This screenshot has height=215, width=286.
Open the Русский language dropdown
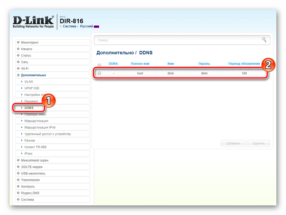[86, 26]
